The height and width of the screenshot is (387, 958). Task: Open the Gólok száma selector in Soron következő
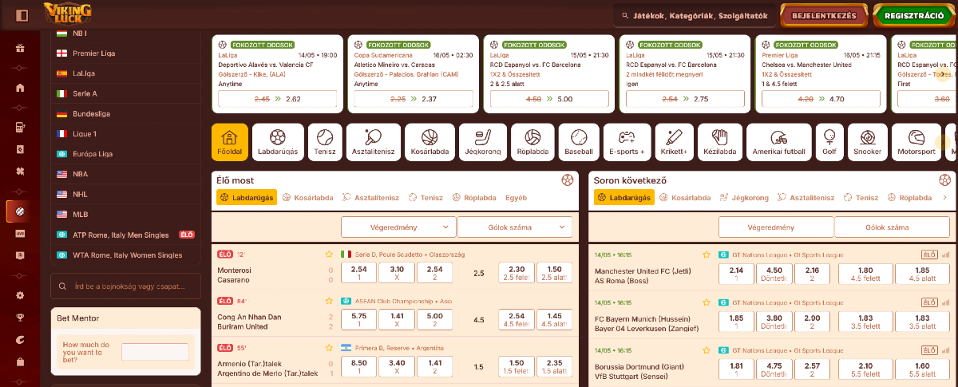coord(893,227)
